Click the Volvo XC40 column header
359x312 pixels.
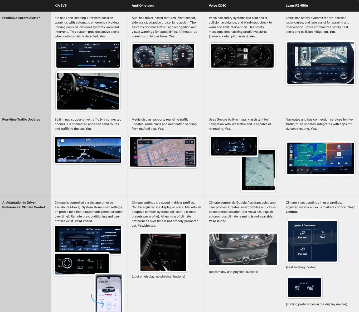click(x=217, y=6)
